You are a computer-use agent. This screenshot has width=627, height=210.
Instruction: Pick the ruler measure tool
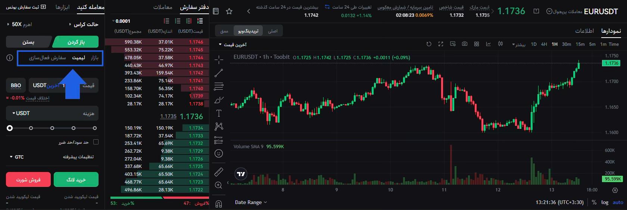point(219,172)
